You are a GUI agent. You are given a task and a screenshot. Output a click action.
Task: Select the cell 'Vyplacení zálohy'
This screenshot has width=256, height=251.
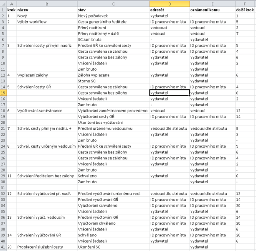coord(47,75)
